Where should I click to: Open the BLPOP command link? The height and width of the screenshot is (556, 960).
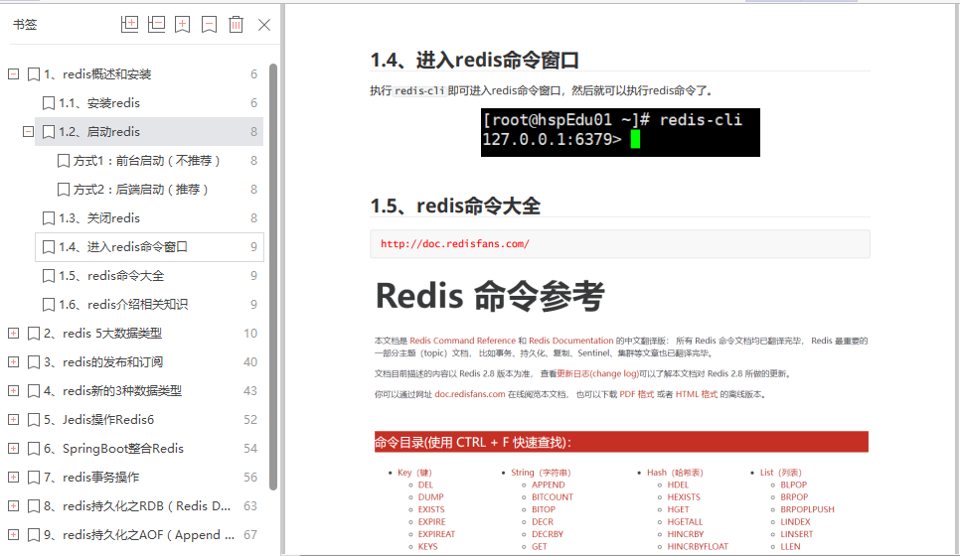pos(793,486)
